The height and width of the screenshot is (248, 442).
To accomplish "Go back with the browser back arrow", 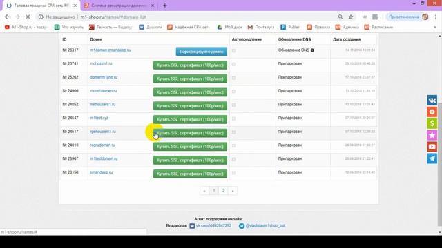I will click(x=7, y=17).
